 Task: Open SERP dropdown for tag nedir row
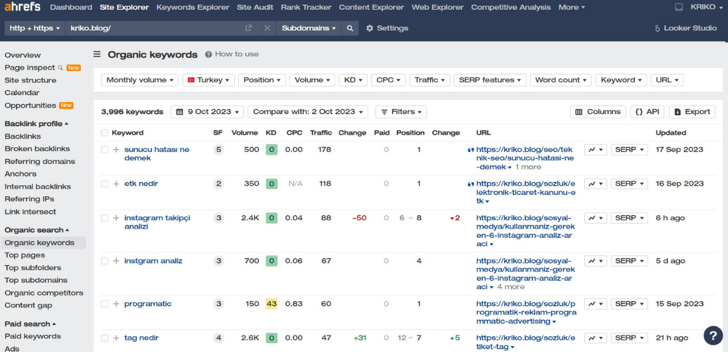tap(629, 338)
